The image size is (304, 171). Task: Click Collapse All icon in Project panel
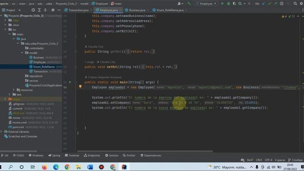(45, 10)
